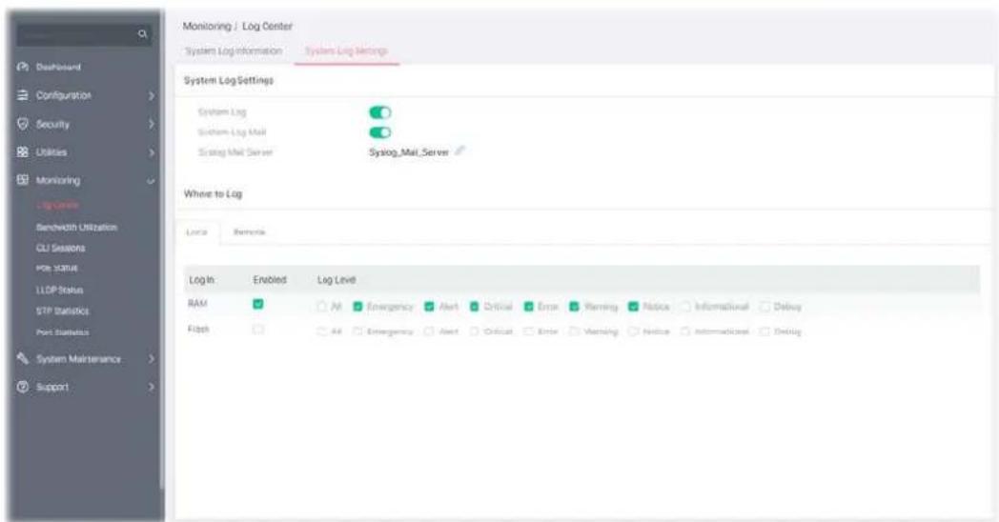The height and width of the screenshot is (522, 999).
Task: Open Port Statistics page
Action: tap(63, 332)
